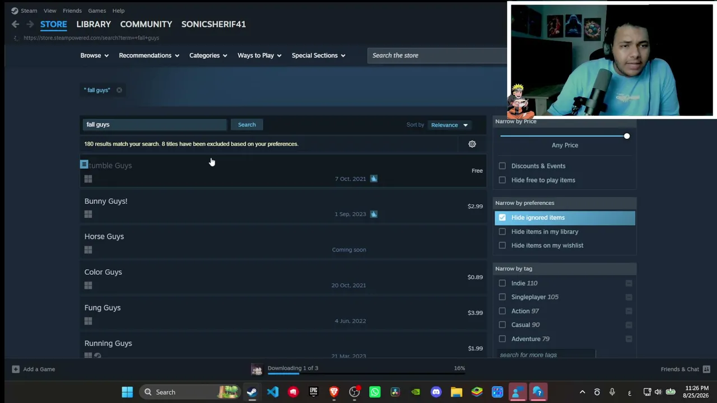
Task: Open WhatsApp from the taskbar
Action: click(375, 392)
